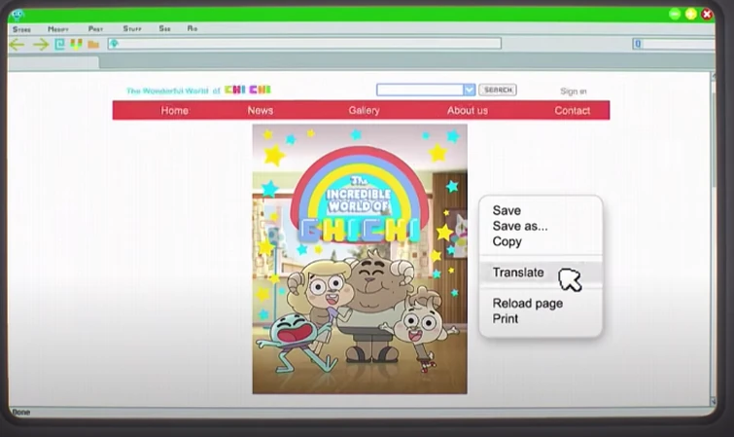
Task: Open the Gallery section
Action: tap(364, 111)
